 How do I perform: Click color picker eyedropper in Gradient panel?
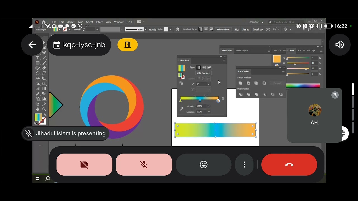[181, 109]
